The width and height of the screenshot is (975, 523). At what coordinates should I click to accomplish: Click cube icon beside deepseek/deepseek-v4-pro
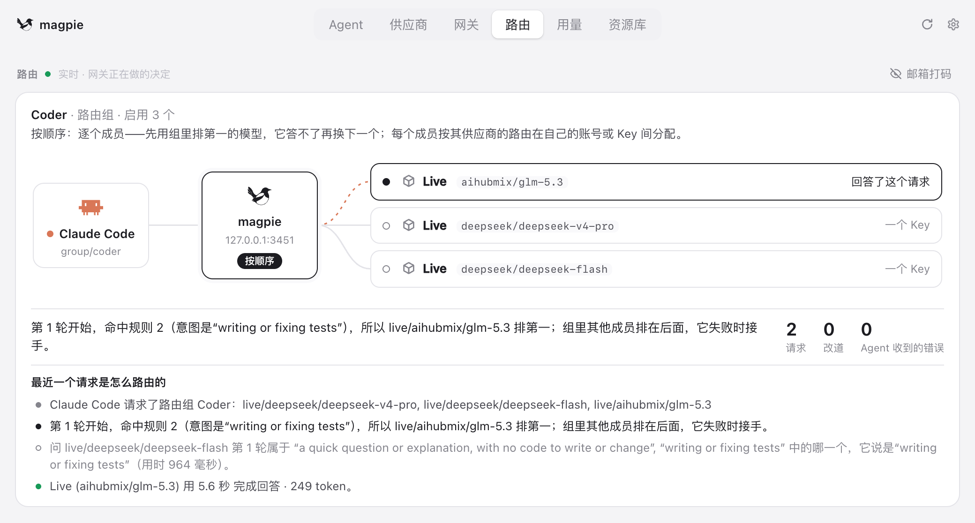click(409, 225)
